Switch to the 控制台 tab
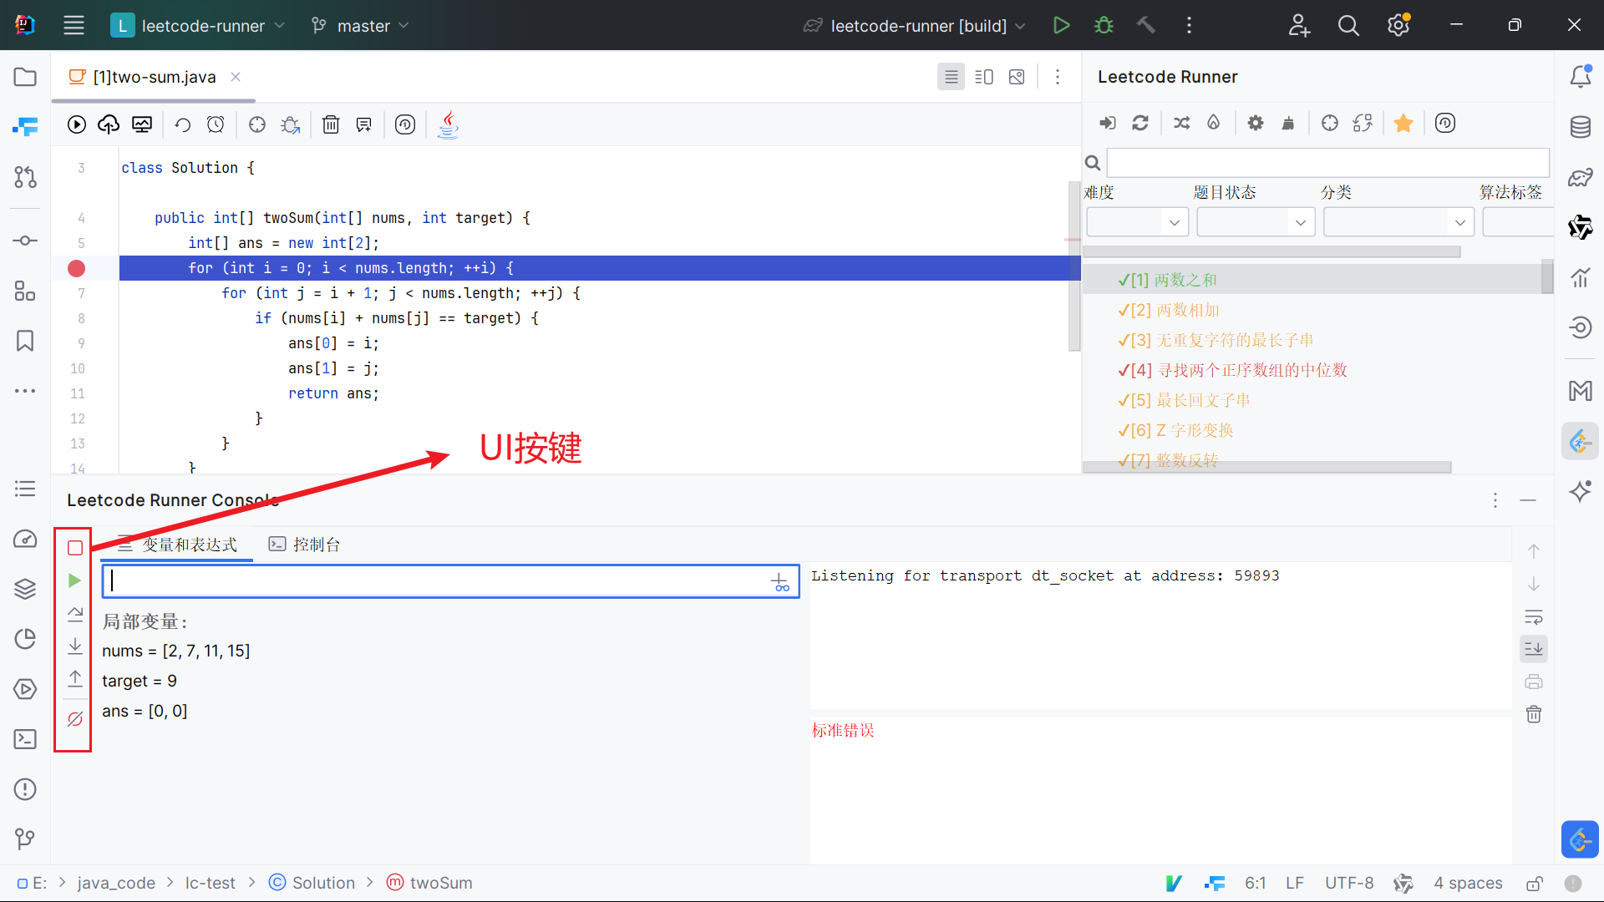The image size is (1604, 902). (x=305, y=545)
